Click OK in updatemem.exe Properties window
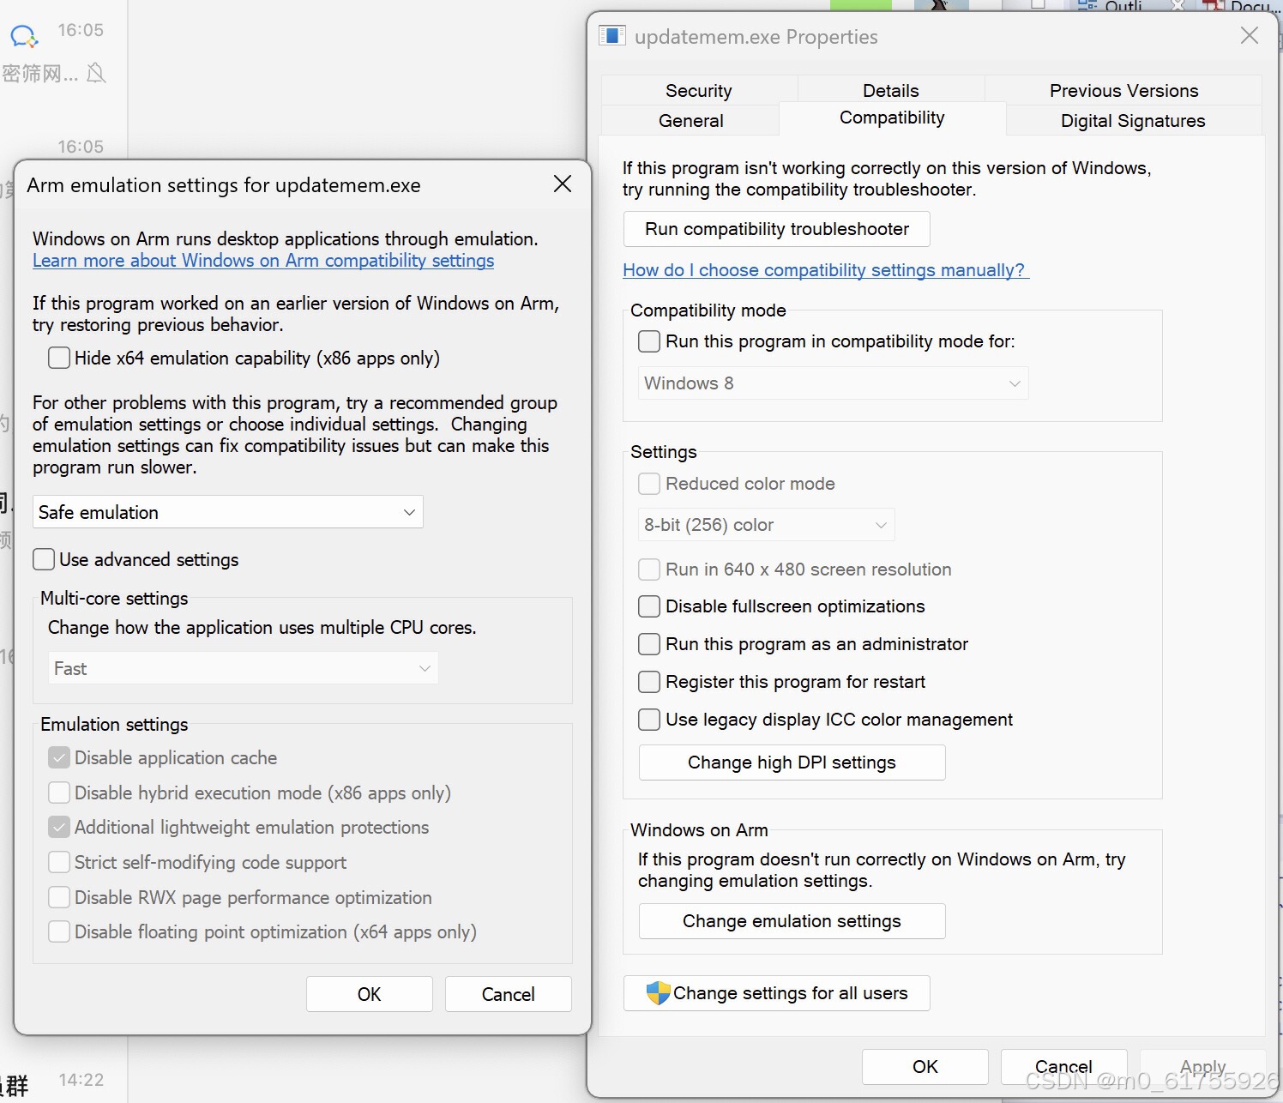 point(925,1067)
